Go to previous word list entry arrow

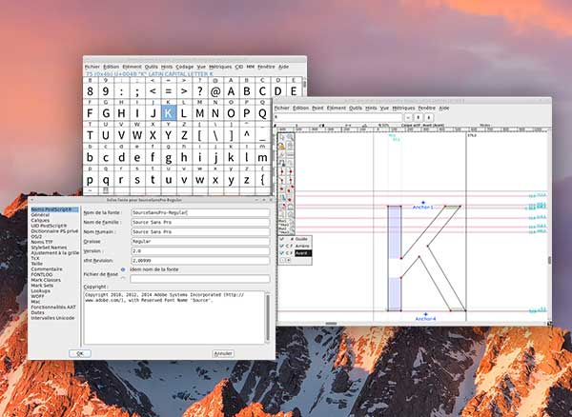[419, 118]
